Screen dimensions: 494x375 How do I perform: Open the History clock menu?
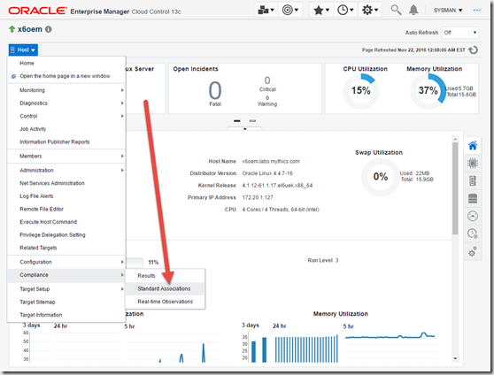point(345,10)
